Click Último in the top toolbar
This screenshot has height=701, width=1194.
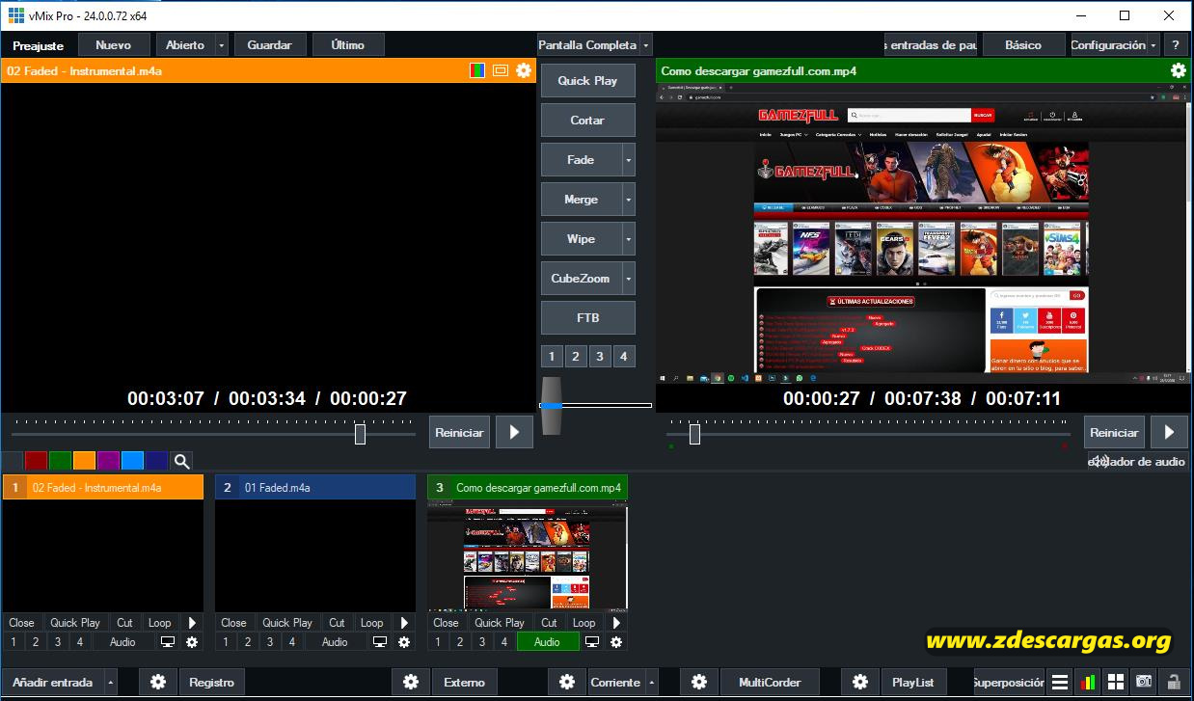tap(347, 44)
